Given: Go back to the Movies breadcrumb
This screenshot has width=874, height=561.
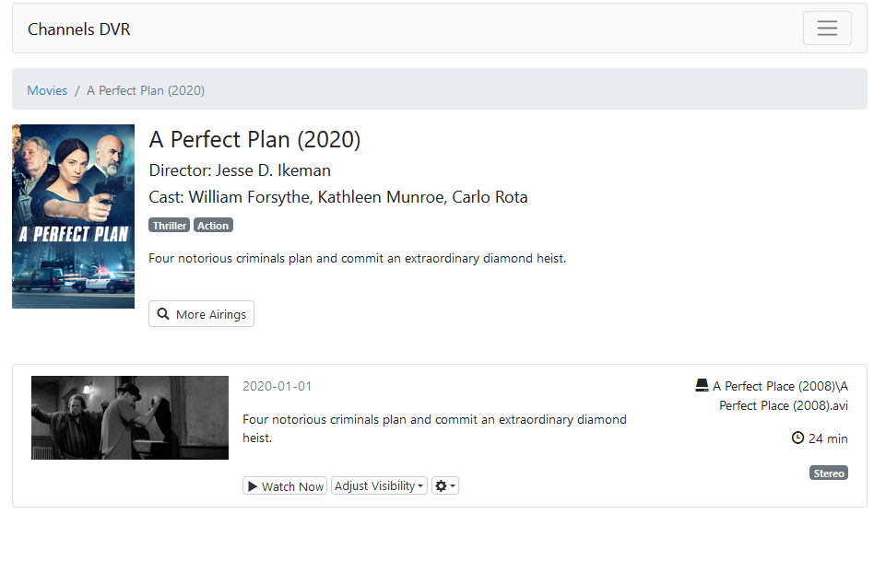Looking at the screenshot, I should 47,90.
